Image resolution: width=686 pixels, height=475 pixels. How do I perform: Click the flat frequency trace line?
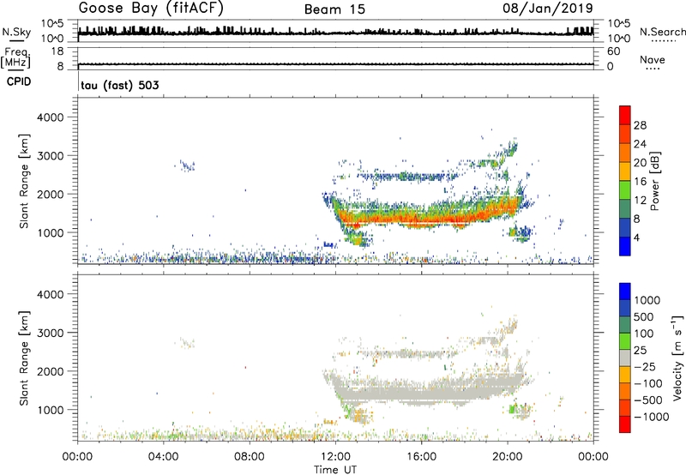pos(335,64)
